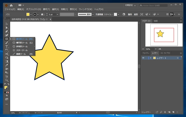Select the Gradient tool

(7, 61)
